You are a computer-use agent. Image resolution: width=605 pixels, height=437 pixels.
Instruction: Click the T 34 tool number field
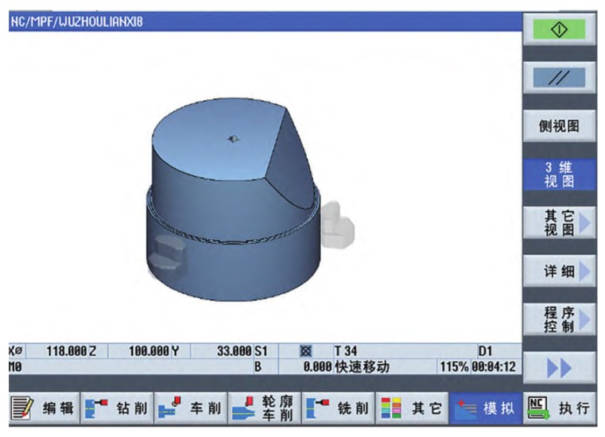[x=346, y=350]
